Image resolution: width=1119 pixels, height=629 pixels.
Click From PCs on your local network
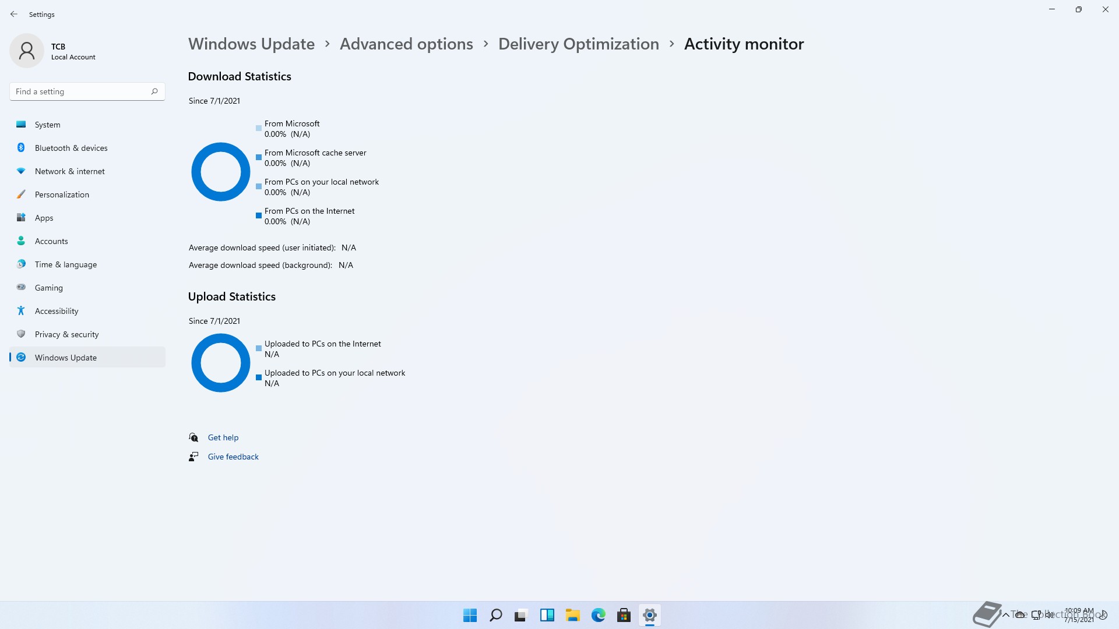coord(322,182)
